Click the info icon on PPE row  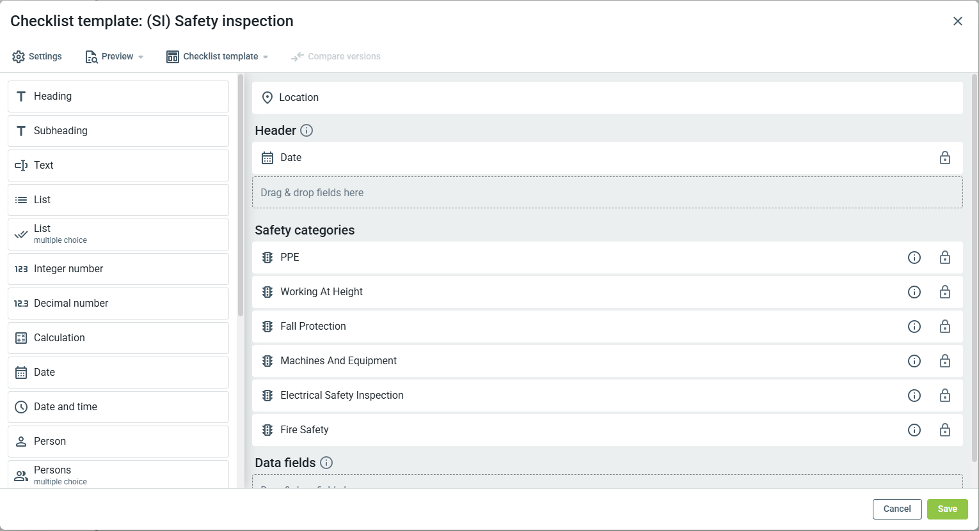pyautogui.click(x=914, y=258)
